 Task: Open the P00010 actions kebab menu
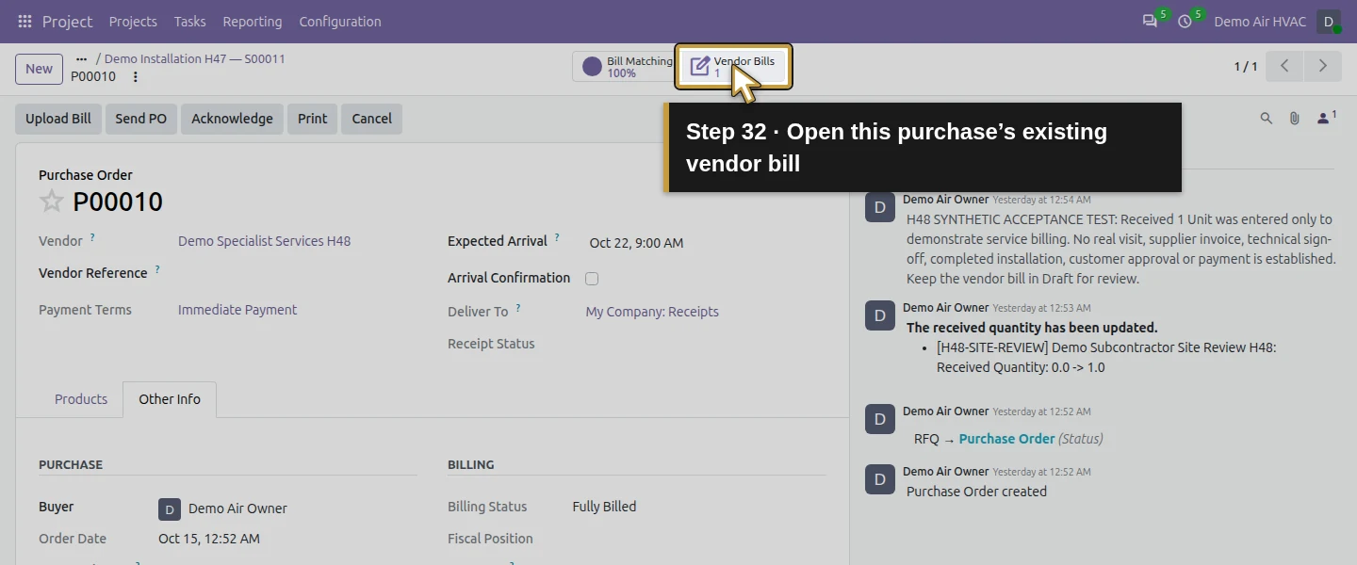135,77
